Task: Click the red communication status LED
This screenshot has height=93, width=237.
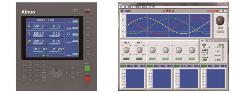Action: 217,11
